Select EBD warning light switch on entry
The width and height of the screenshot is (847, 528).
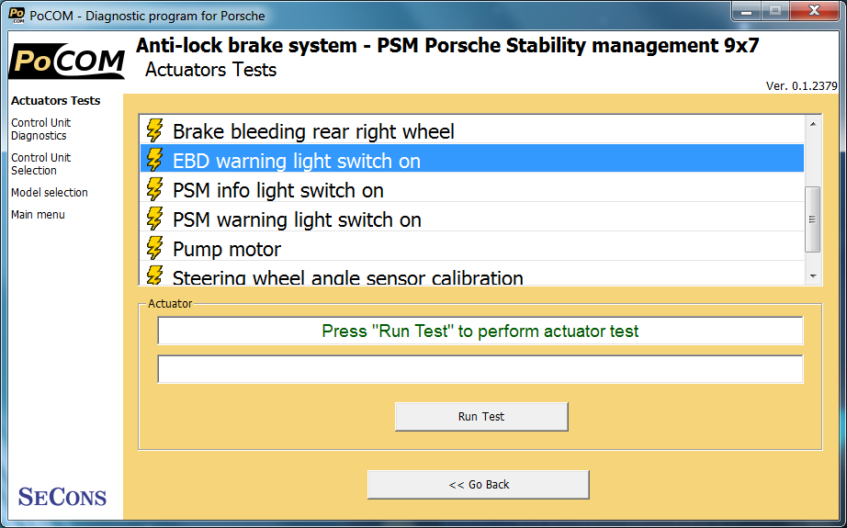(x=472, y=160)
